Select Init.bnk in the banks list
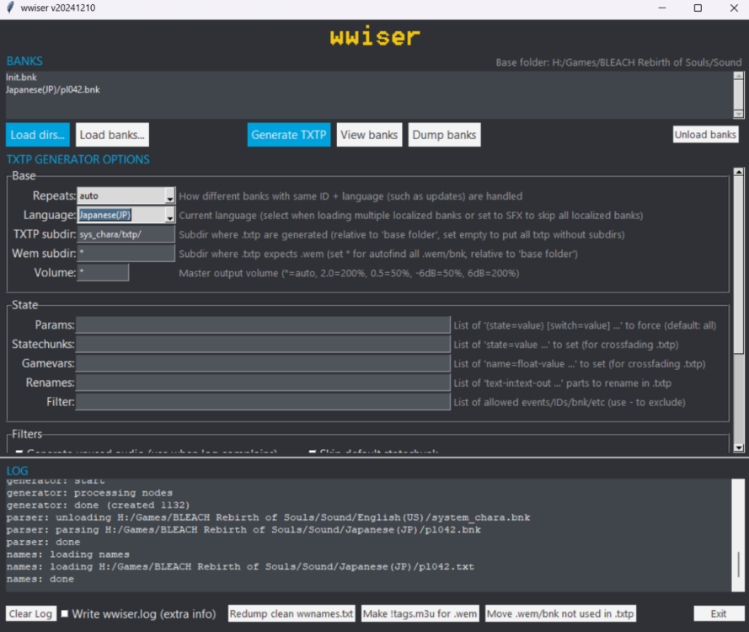 coord(21,78)
